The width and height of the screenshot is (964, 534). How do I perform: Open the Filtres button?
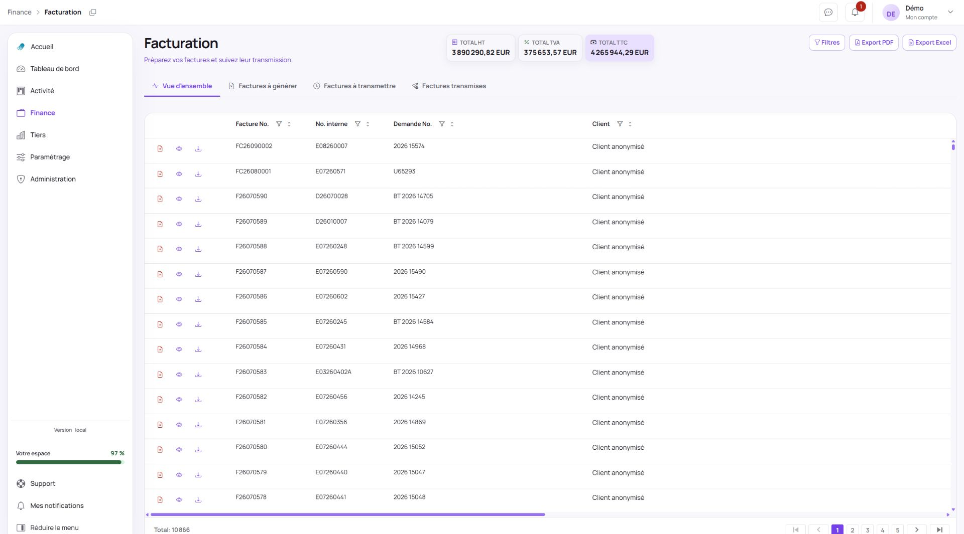click(827, 43)
